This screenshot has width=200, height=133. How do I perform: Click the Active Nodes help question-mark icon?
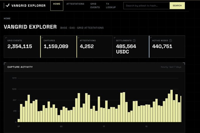170,41
